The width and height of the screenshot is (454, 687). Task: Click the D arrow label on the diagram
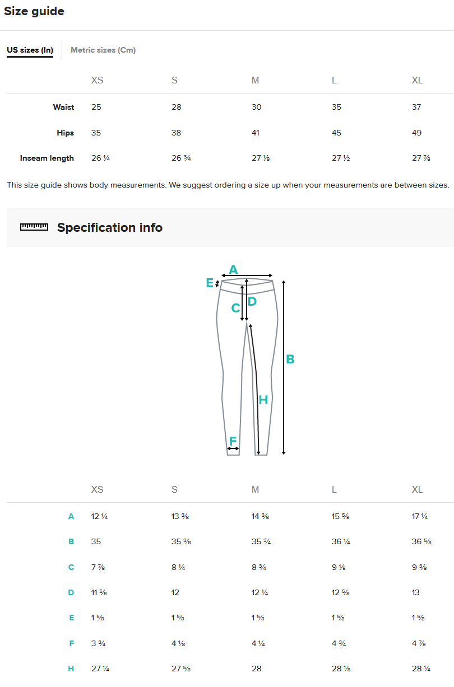(x=251, y=301)
